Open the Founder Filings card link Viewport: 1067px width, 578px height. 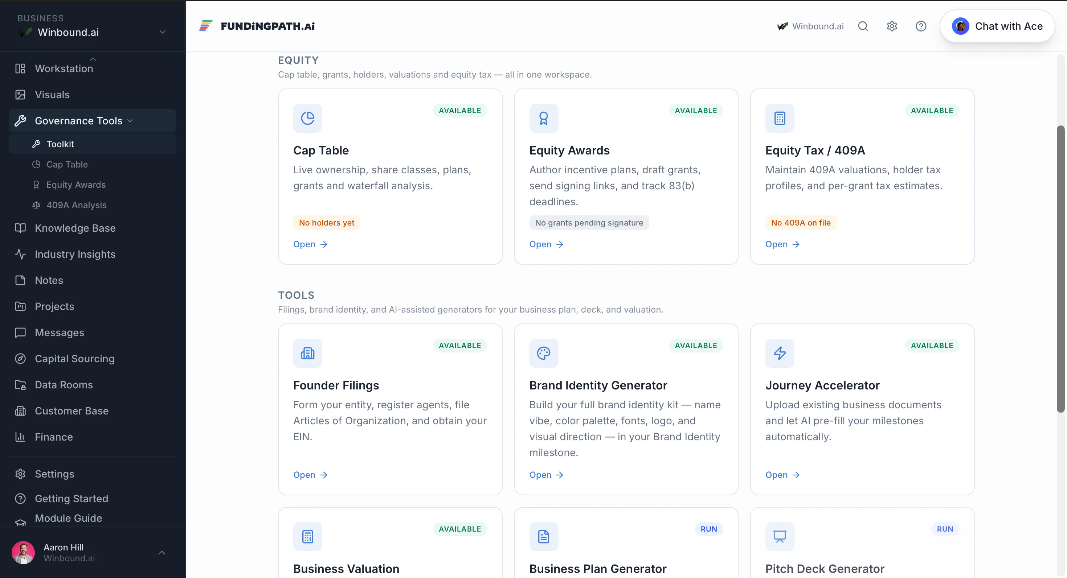click(310, 475)
